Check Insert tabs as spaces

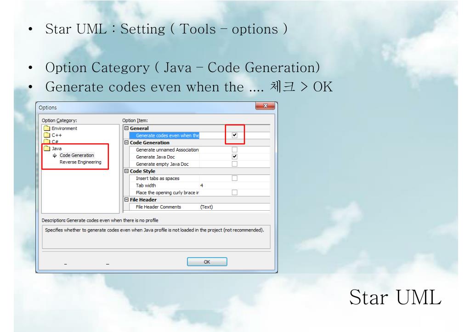pyautogui.click(x=235, y=178)
